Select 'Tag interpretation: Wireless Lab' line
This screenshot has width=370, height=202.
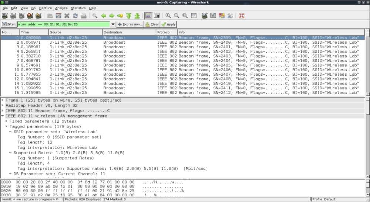tap(57, 148)
